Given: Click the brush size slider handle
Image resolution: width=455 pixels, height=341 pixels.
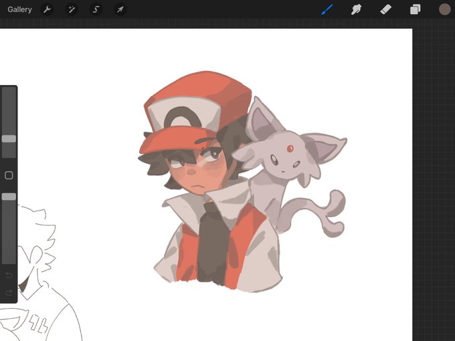Looking at the screenshot, I should [x=9, y=138].
